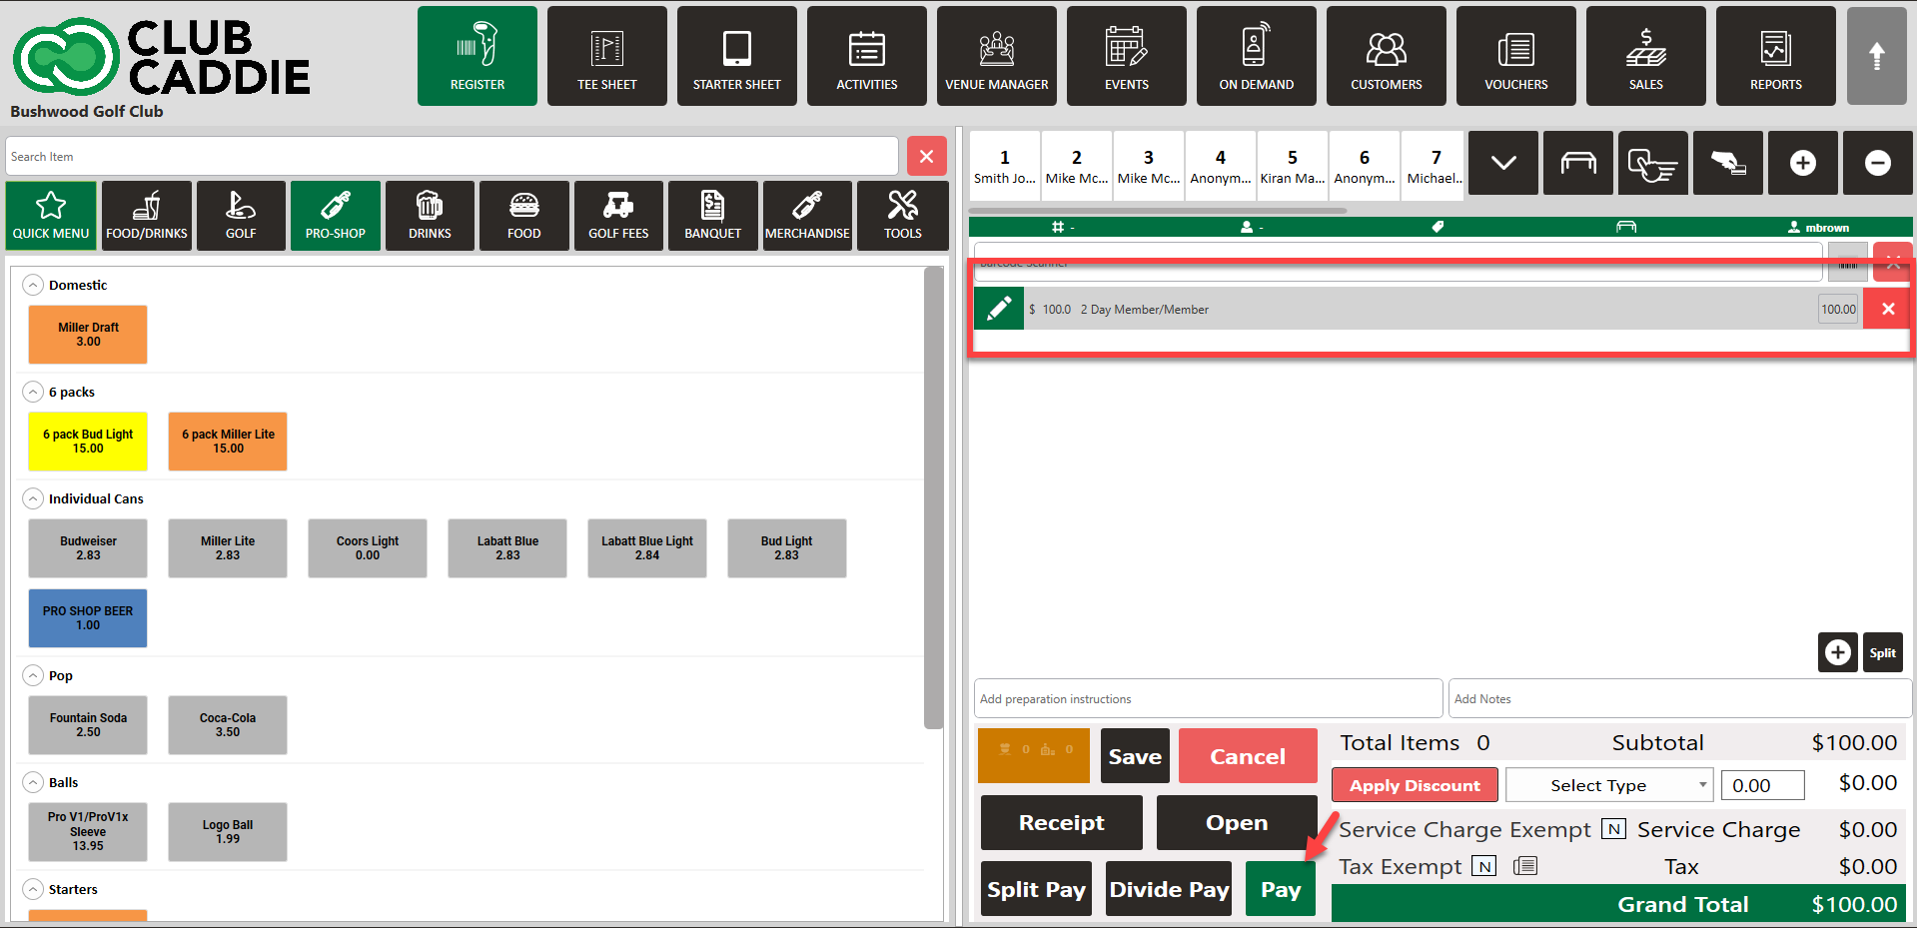Click the Search Item field
Viewport: 1917px width, 928px height.
(x=452, y=157)
